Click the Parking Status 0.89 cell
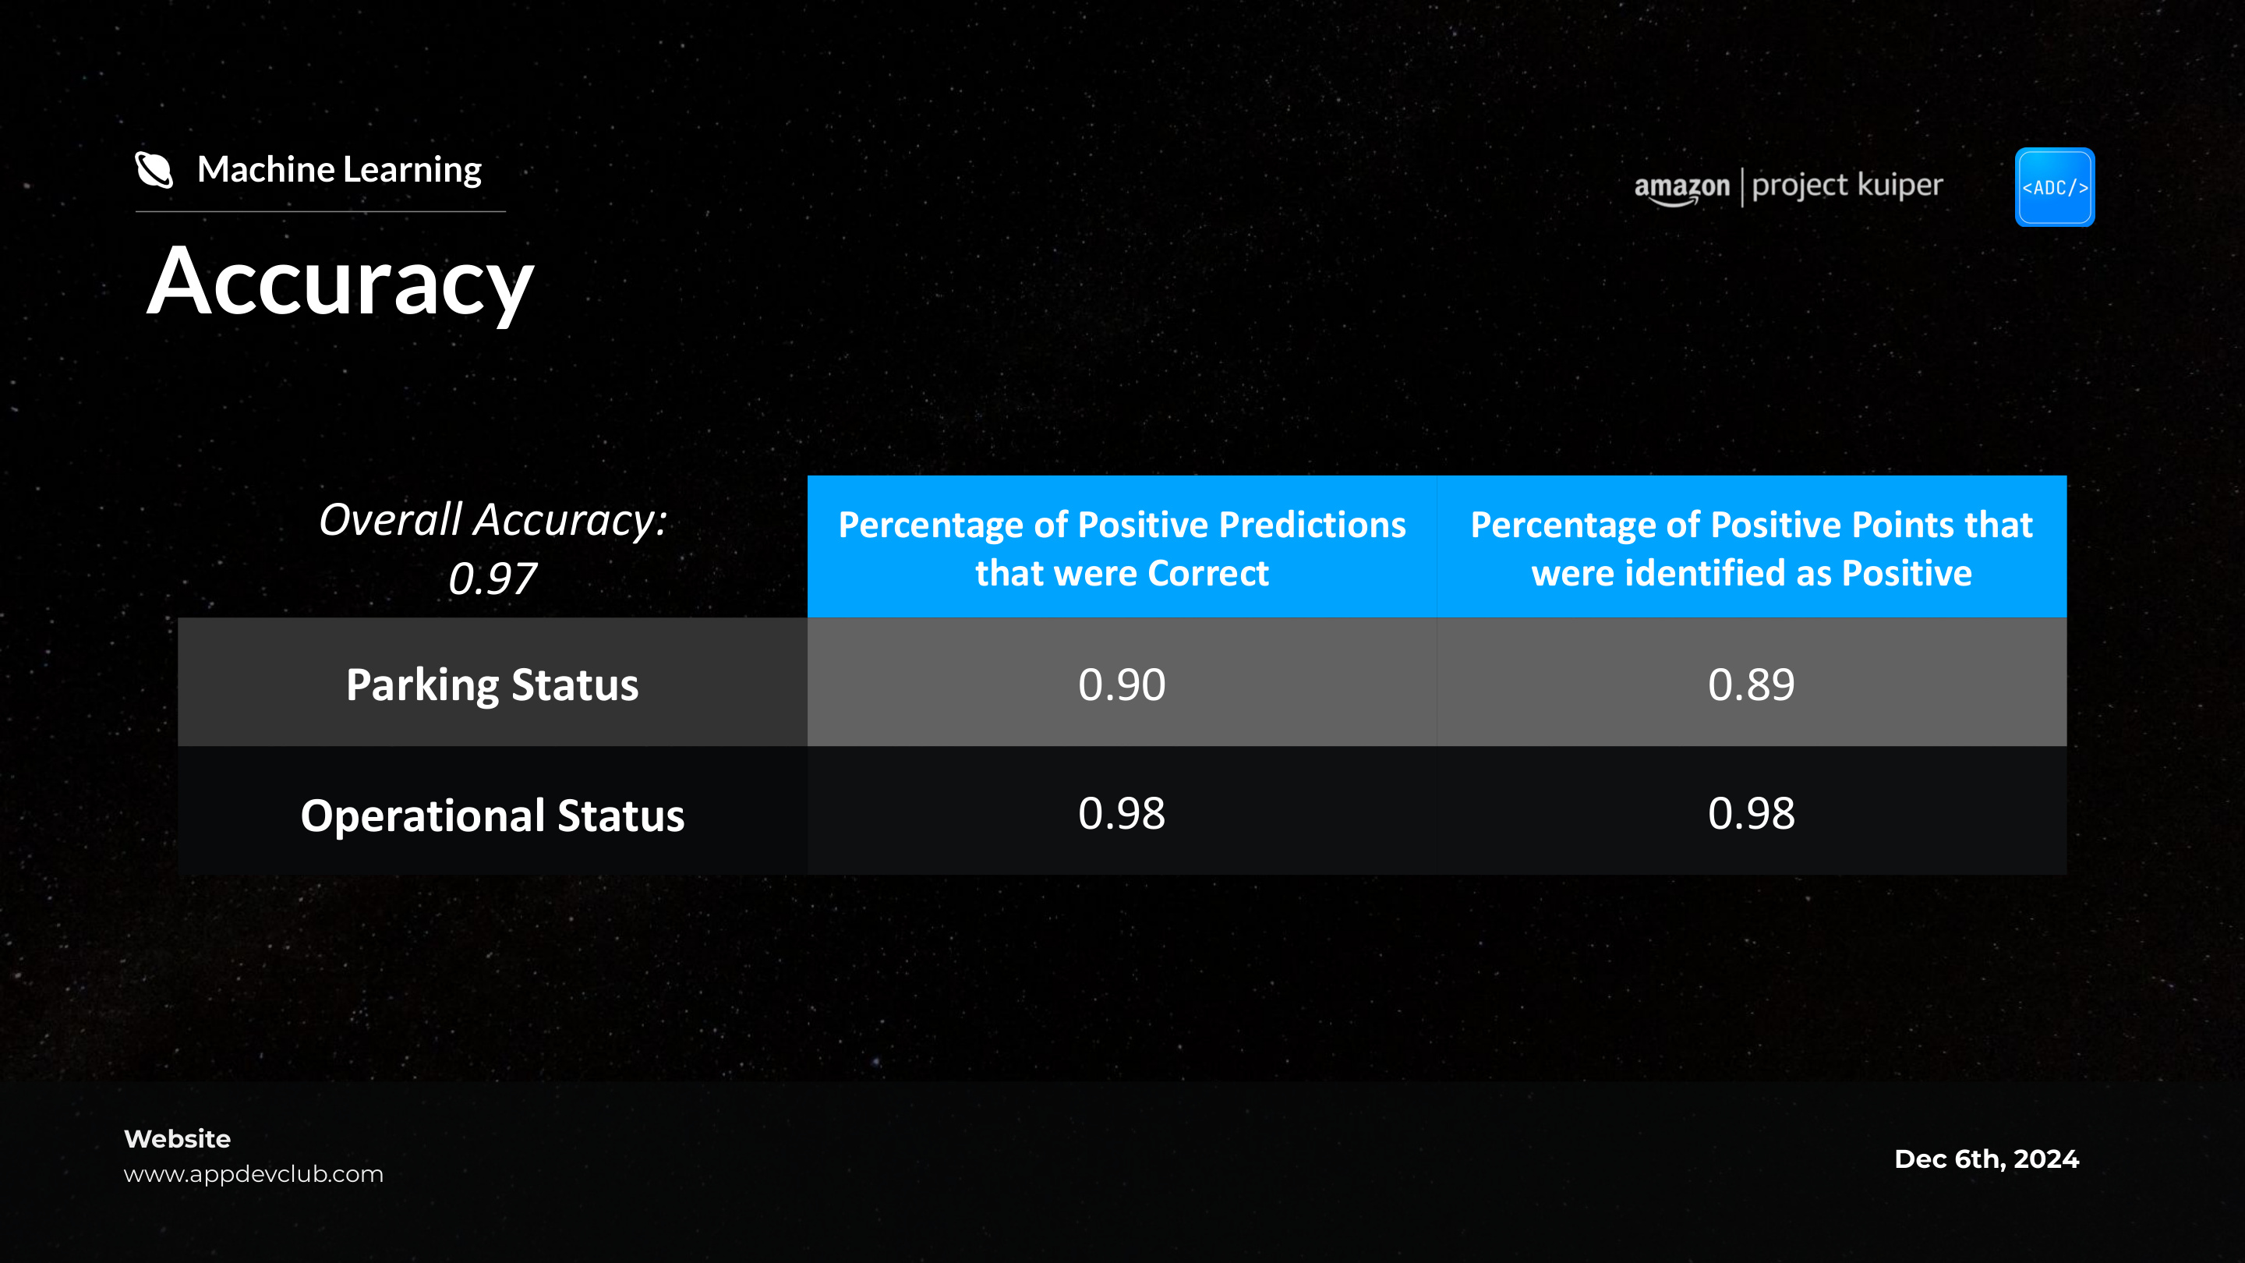Image resolution: width=2245 pixels, height=1263 pixels. [x=1752, y=684]
